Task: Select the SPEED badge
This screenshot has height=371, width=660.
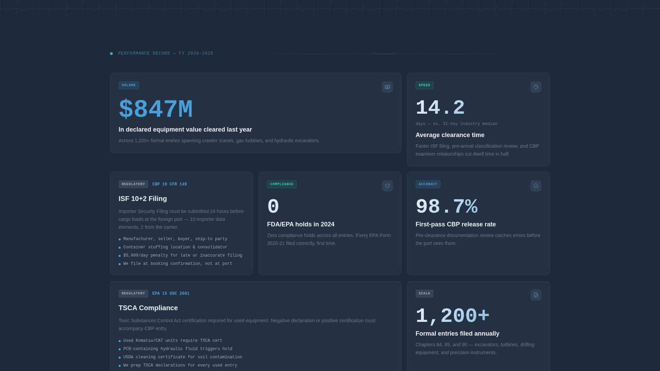Action: pos(424,85)
